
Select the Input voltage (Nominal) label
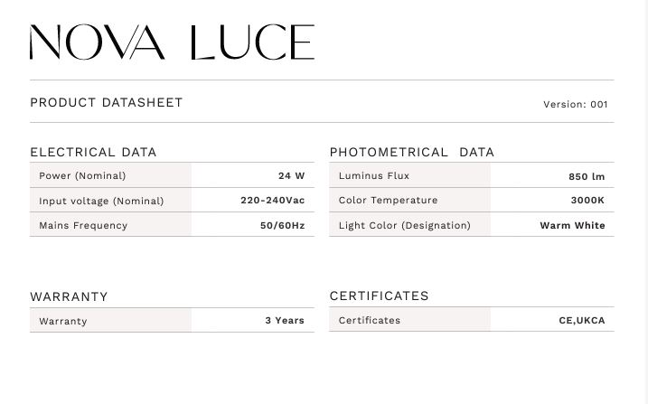click(x=101, y=201)
